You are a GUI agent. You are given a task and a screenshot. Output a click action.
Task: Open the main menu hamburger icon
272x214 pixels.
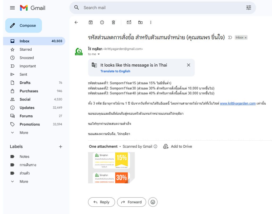pyautogui.click(x=12, y=8)
